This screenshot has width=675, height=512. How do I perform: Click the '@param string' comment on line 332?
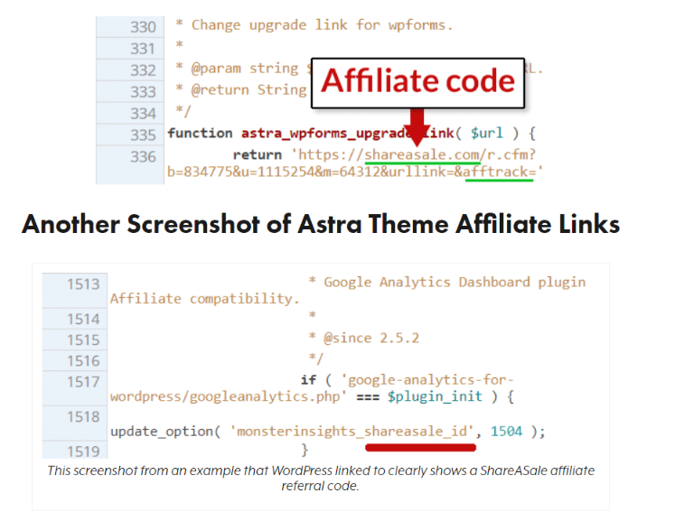[x=245, y=68]
